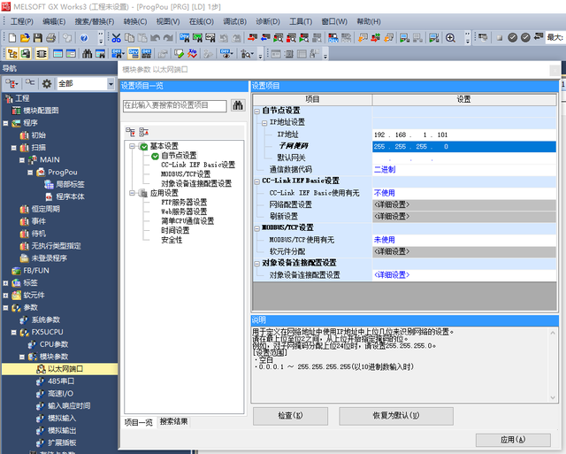Open the 全部 filter dropdown in navigation

(x=111, y=84)
